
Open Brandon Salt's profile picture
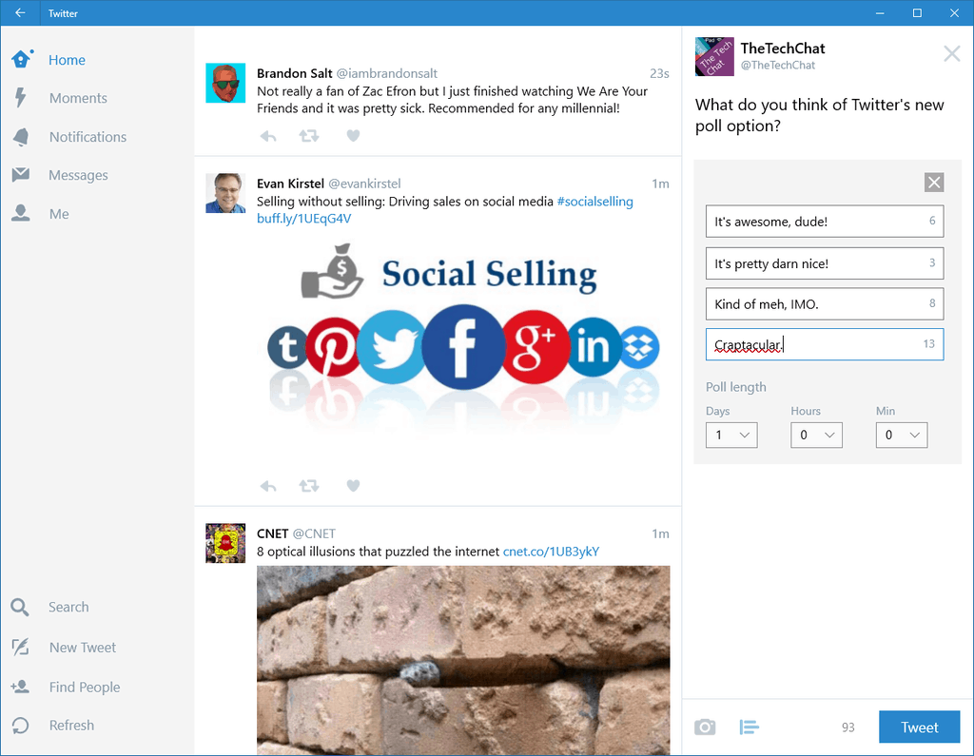click(x=225, y=83)
